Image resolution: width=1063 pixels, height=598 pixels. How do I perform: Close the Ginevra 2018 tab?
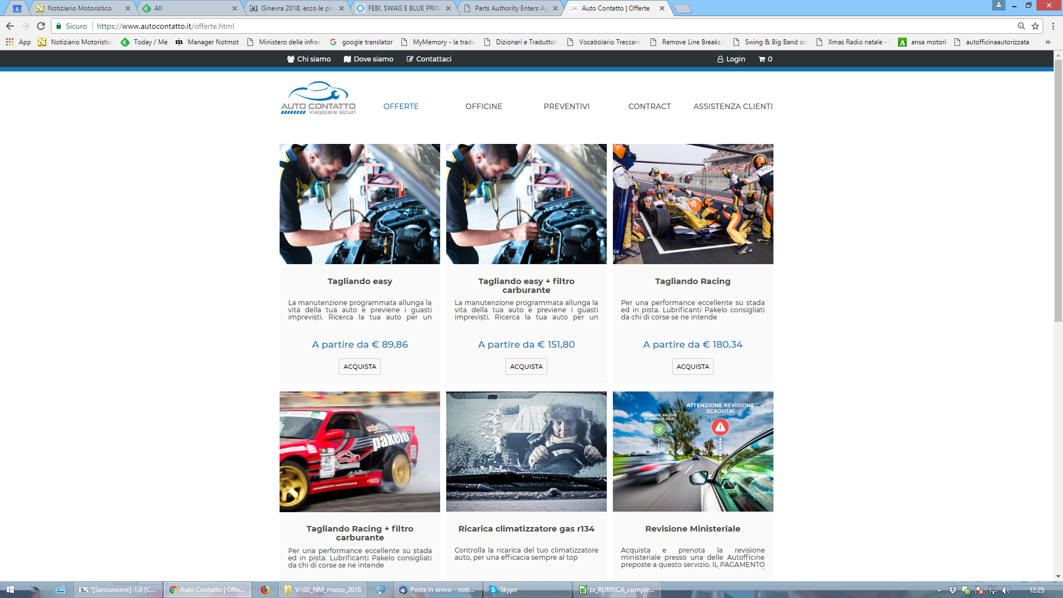341,8
